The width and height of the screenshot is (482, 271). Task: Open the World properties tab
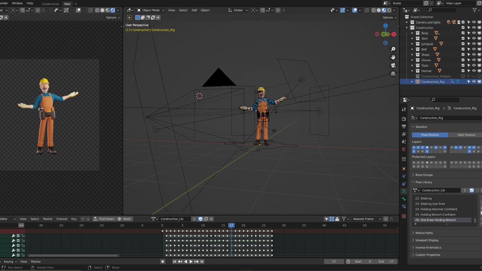[x=404, y=149]
